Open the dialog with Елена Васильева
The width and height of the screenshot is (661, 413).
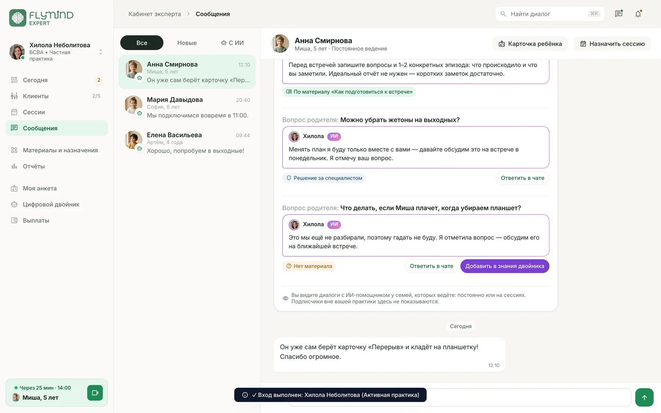(187, 142)
